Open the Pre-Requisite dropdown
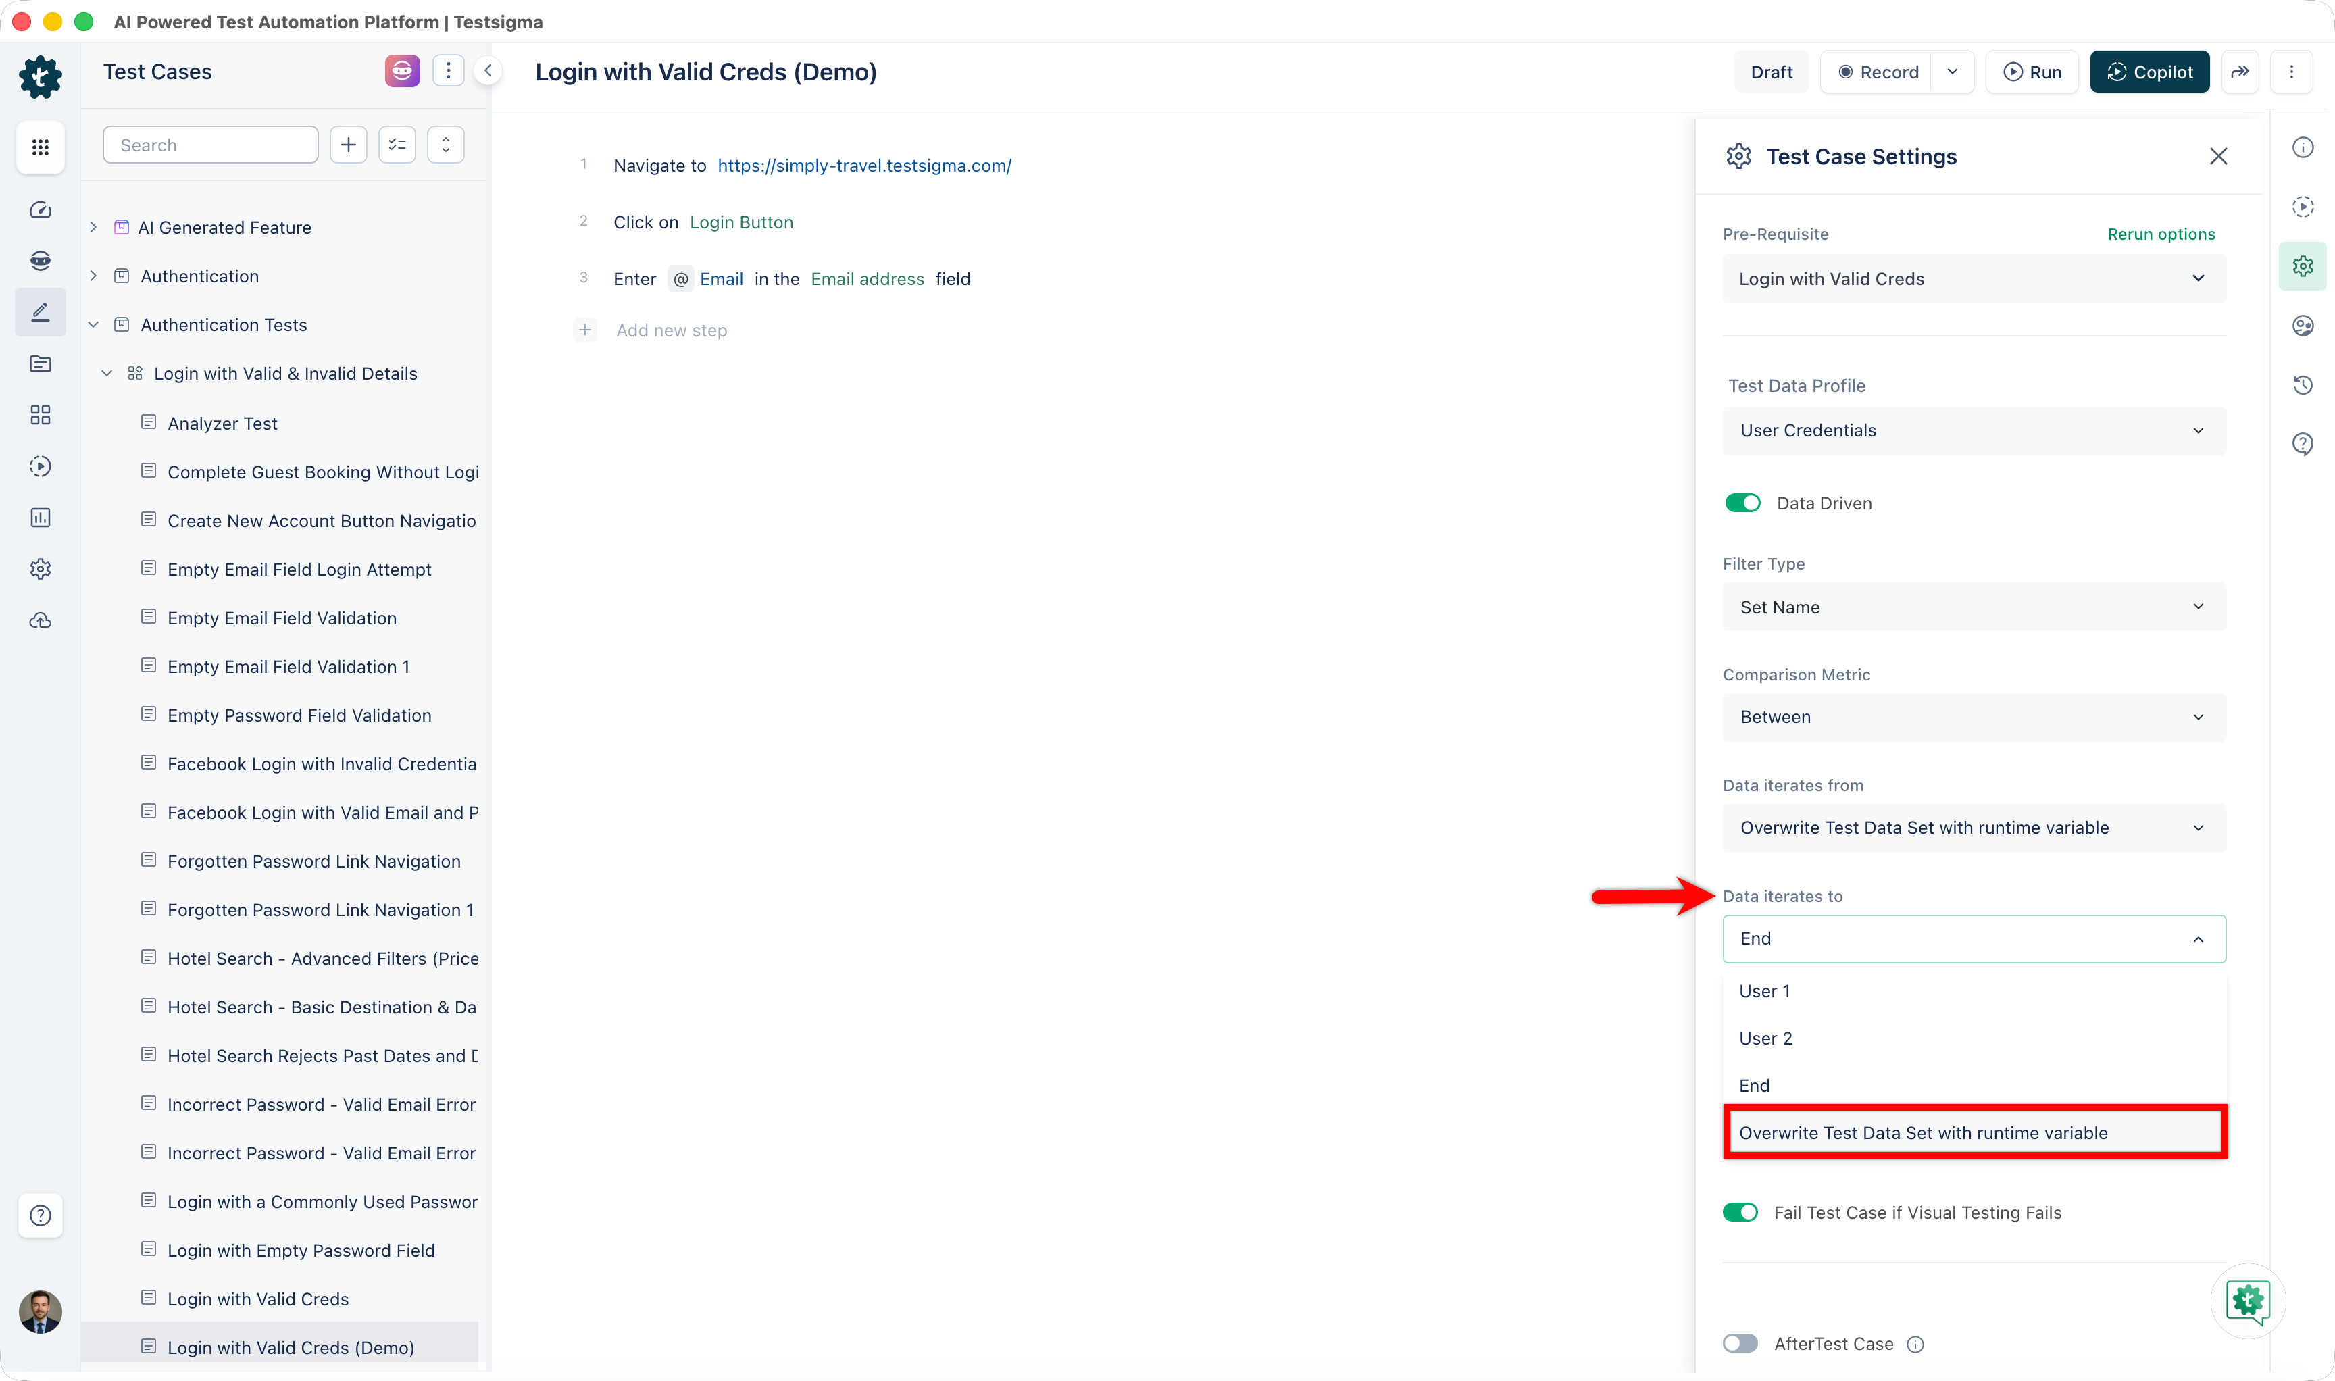The image size is (2335, 1381). (x=1974, y=279)
